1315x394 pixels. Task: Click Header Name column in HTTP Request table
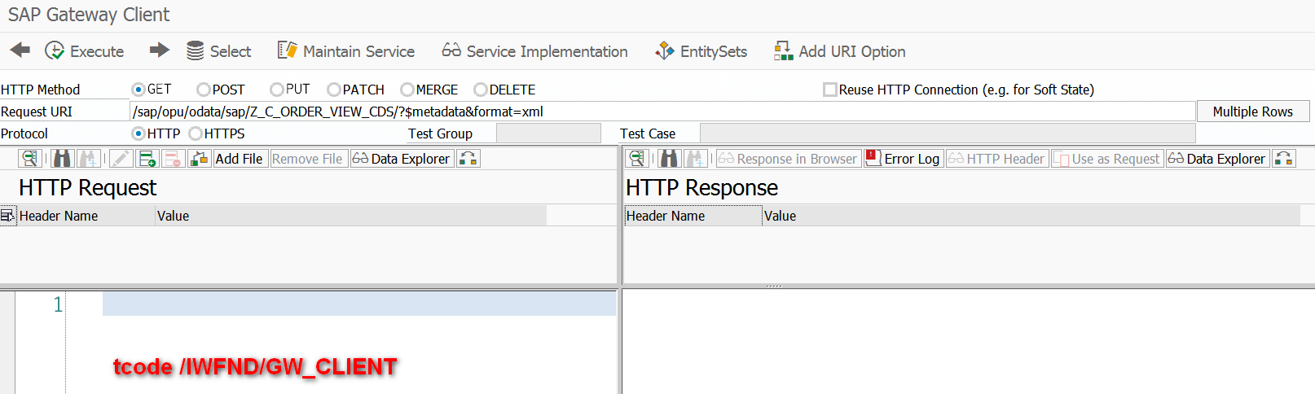click(x=86, y=216)
